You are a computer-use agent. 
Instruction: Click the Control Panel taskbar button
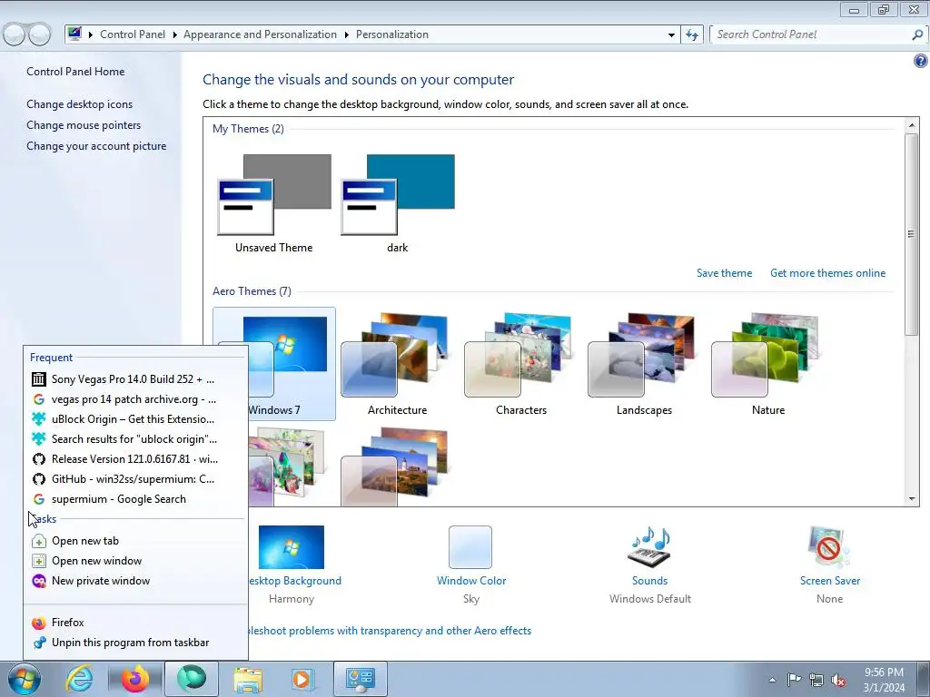pos(360,679)
